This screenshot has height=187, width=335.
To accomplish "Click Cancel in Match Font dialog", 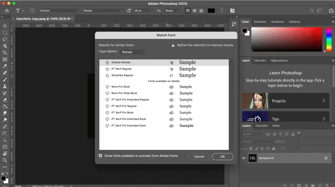I will (199, 157).
